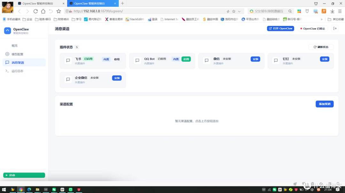This screenshot has height=193, width=345.
Task: Click the browser forward arrow
Action: [x=27, y=11]
